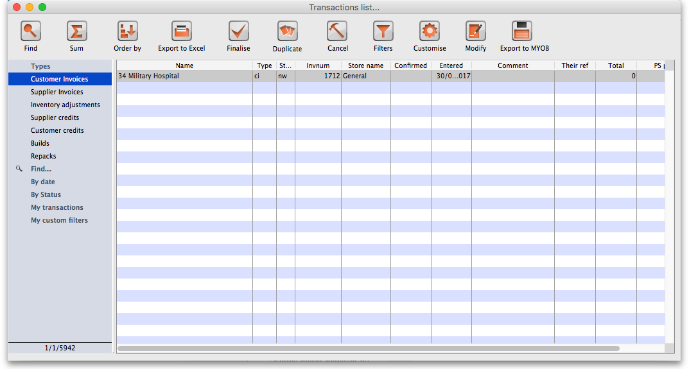
Task: Sort by the Invnum column header
Action: click(x=318, y=65)
